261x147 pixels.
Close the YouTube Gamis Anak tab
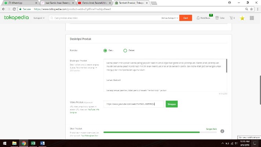point(110,3)
